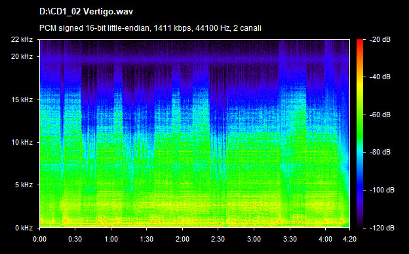The width and height of the screenshot is (409, 254).
Task: Click the -40 dB legend label
Action: pyautogui.click(x=380, y=77)
